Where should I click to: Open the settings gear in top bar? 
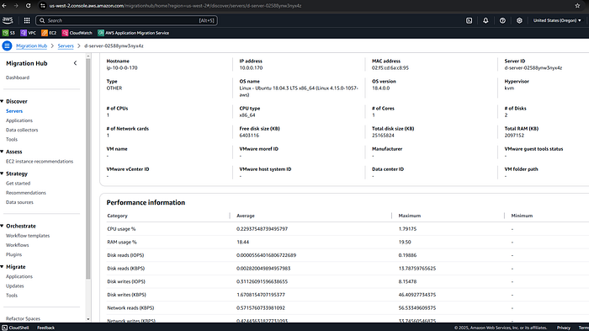point(519,20)
